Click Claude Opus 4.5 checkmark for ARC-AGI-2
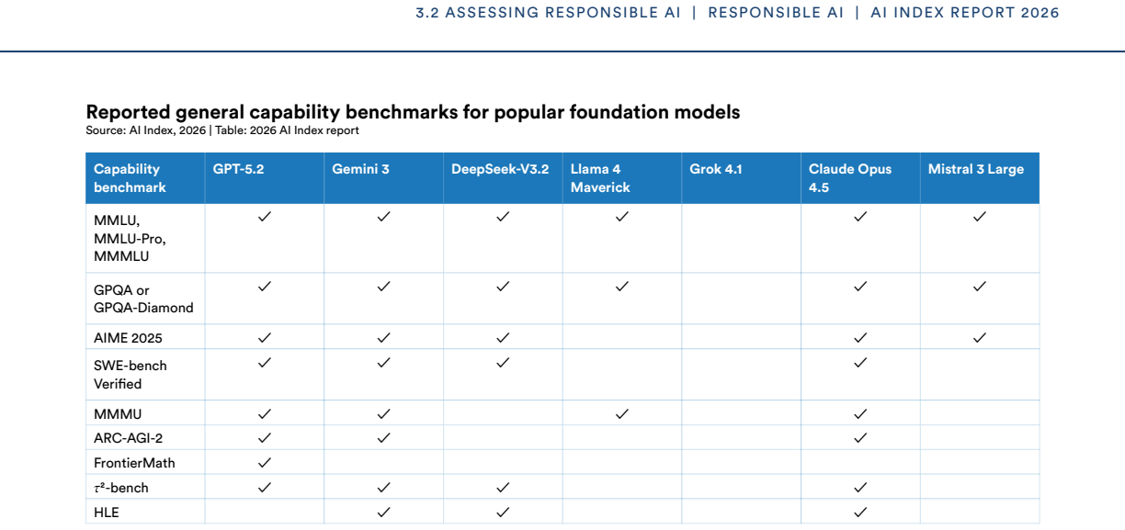Image resolution: width=1125 pixels, height=530 pixels. click(860, 437)
